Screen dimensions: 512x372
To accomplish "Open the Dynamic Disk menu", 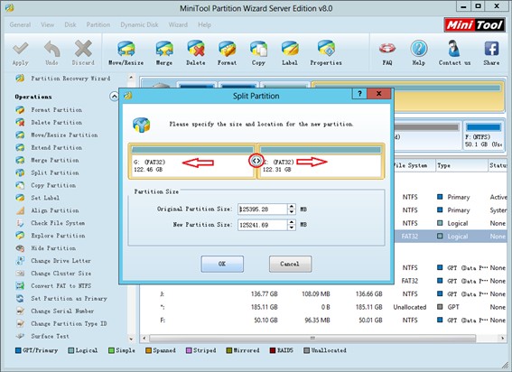I will coord(139,24).
